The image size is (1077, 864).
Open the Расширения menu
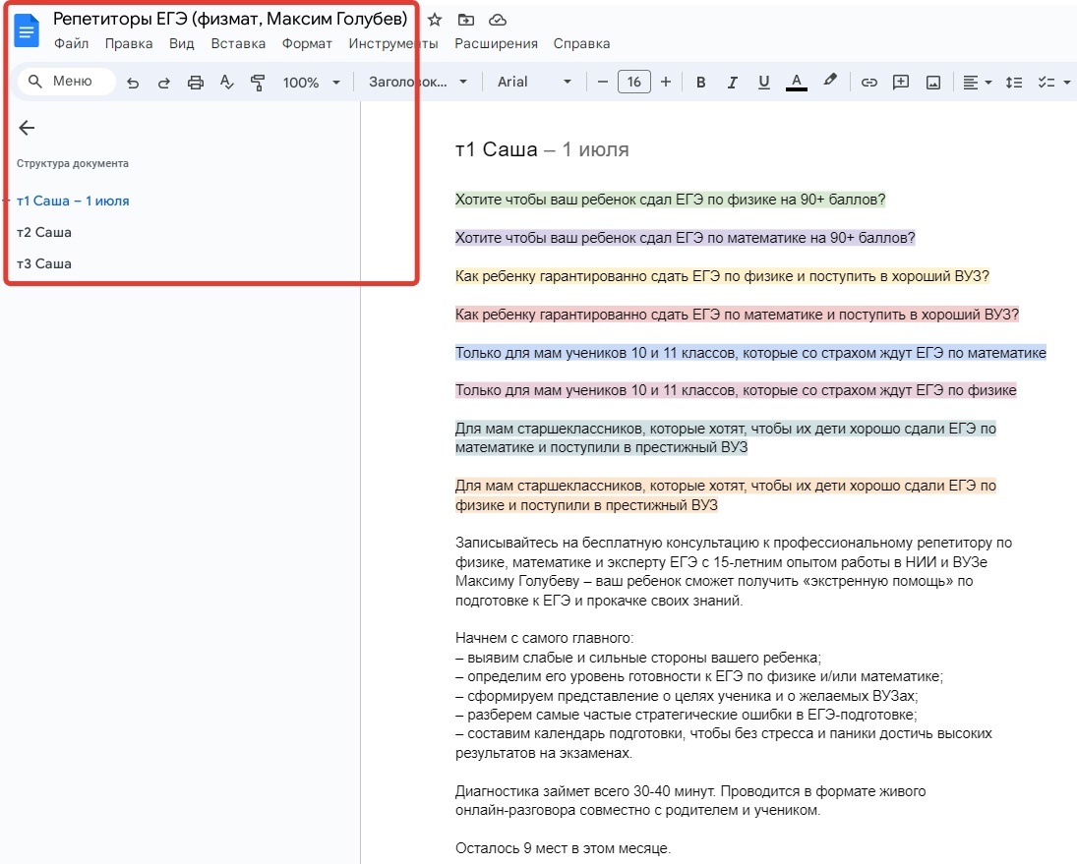coord(496,43)
